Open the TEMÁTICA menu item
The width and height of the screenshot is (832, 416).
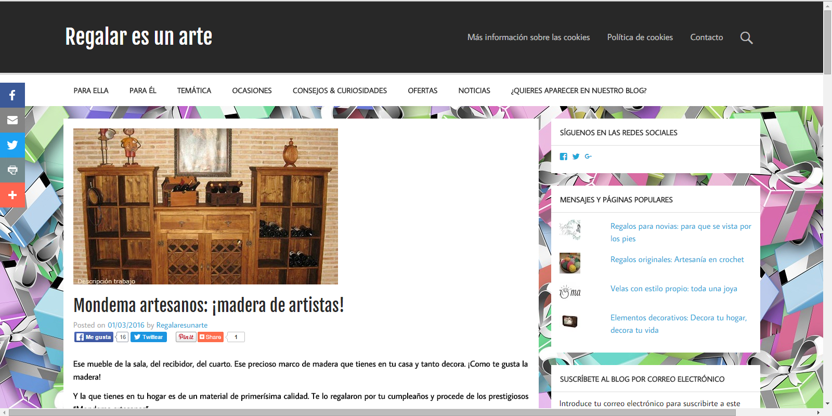click(194, 90)
